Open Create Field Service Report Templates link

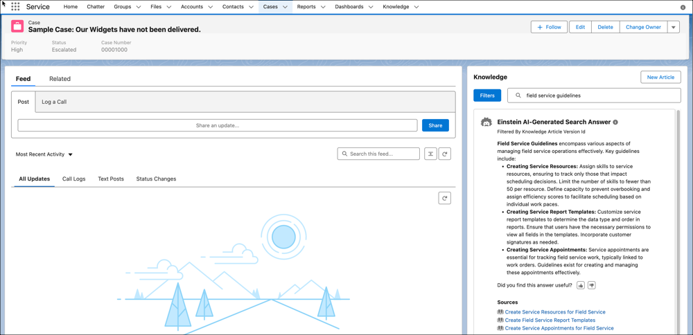pyautogui.click(x=550, y=320)
